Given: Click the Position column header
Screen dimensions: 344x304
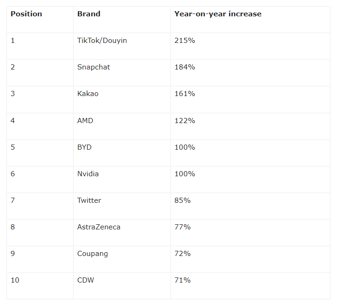Looking at the screenshot, I should [27, 14].
